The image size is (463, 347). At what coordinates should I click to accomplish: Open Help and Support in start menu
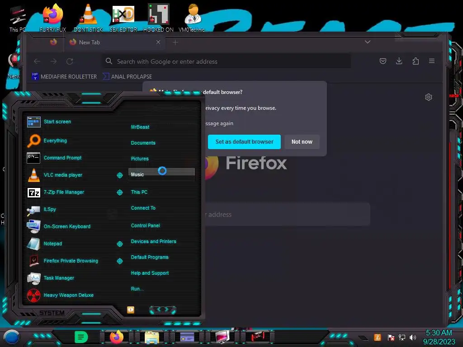point(150,273)
